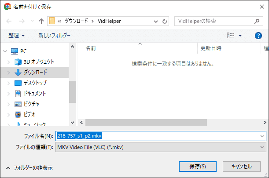Viewport: 269px width, 178px height.
Task: Click the search magnifier icon
Action: (x=257, y=21)
